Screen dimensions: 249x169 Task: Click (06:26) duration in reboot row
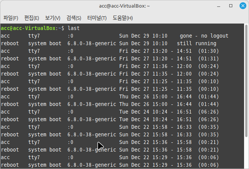click(x=208, y=120)
